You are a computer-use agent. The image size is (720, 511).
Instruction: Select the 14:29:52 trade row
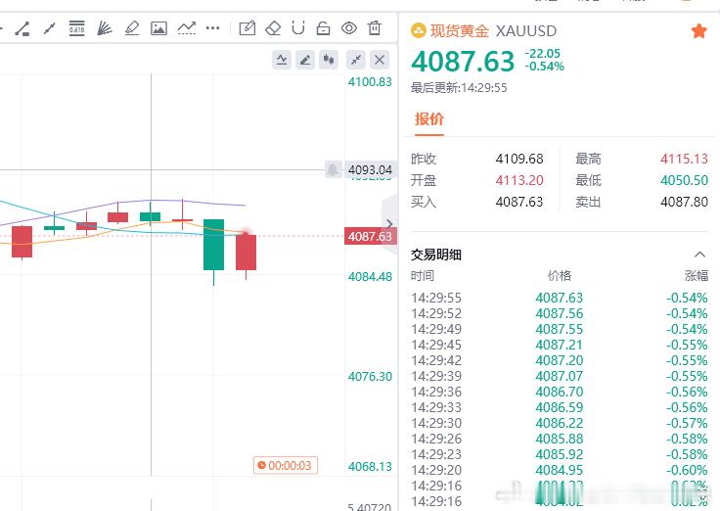point(560,313)
